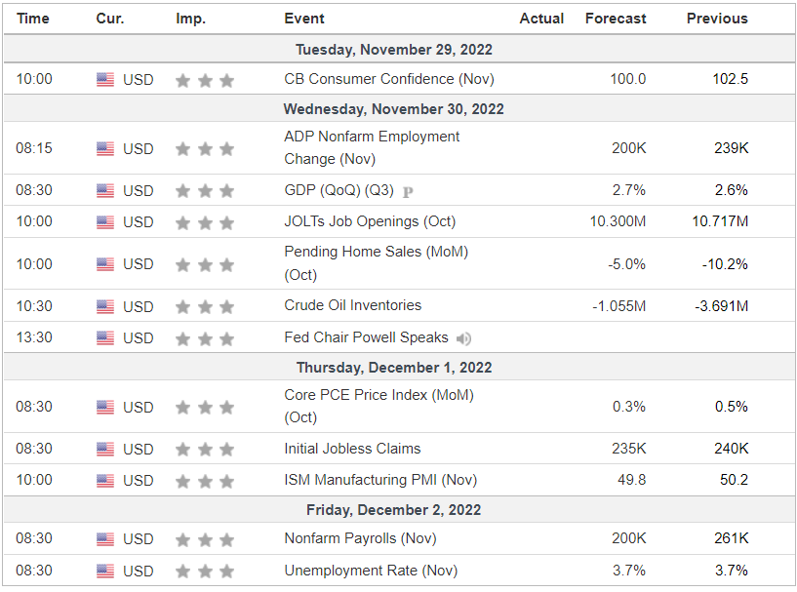
Task: Click US flag in Crude Oil Inventories row
Action: [x=105, y=307]
